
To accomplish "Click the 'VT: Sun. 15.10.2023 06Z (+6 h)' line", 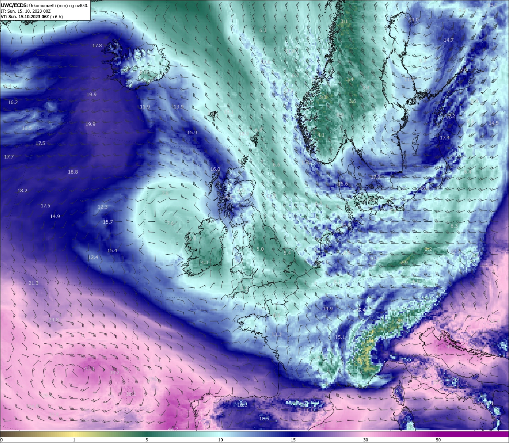I will pos(32,17).
